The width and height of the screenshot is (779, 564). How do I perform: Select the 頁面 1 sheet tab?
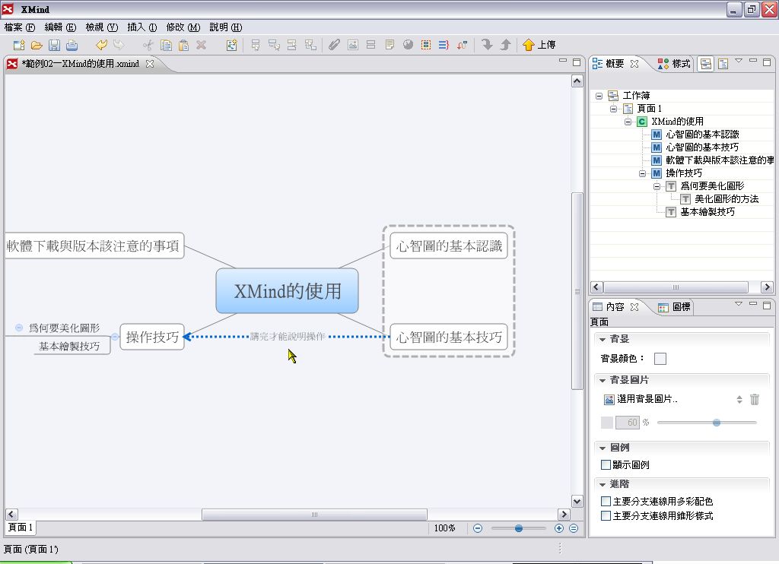coord(21,528)
